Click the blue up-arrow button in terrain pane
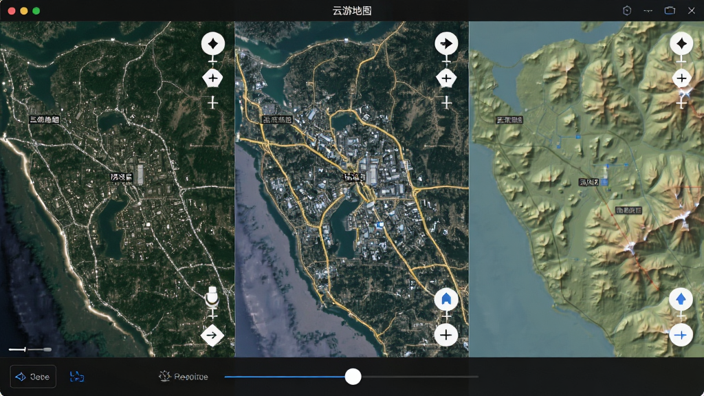 681,299
